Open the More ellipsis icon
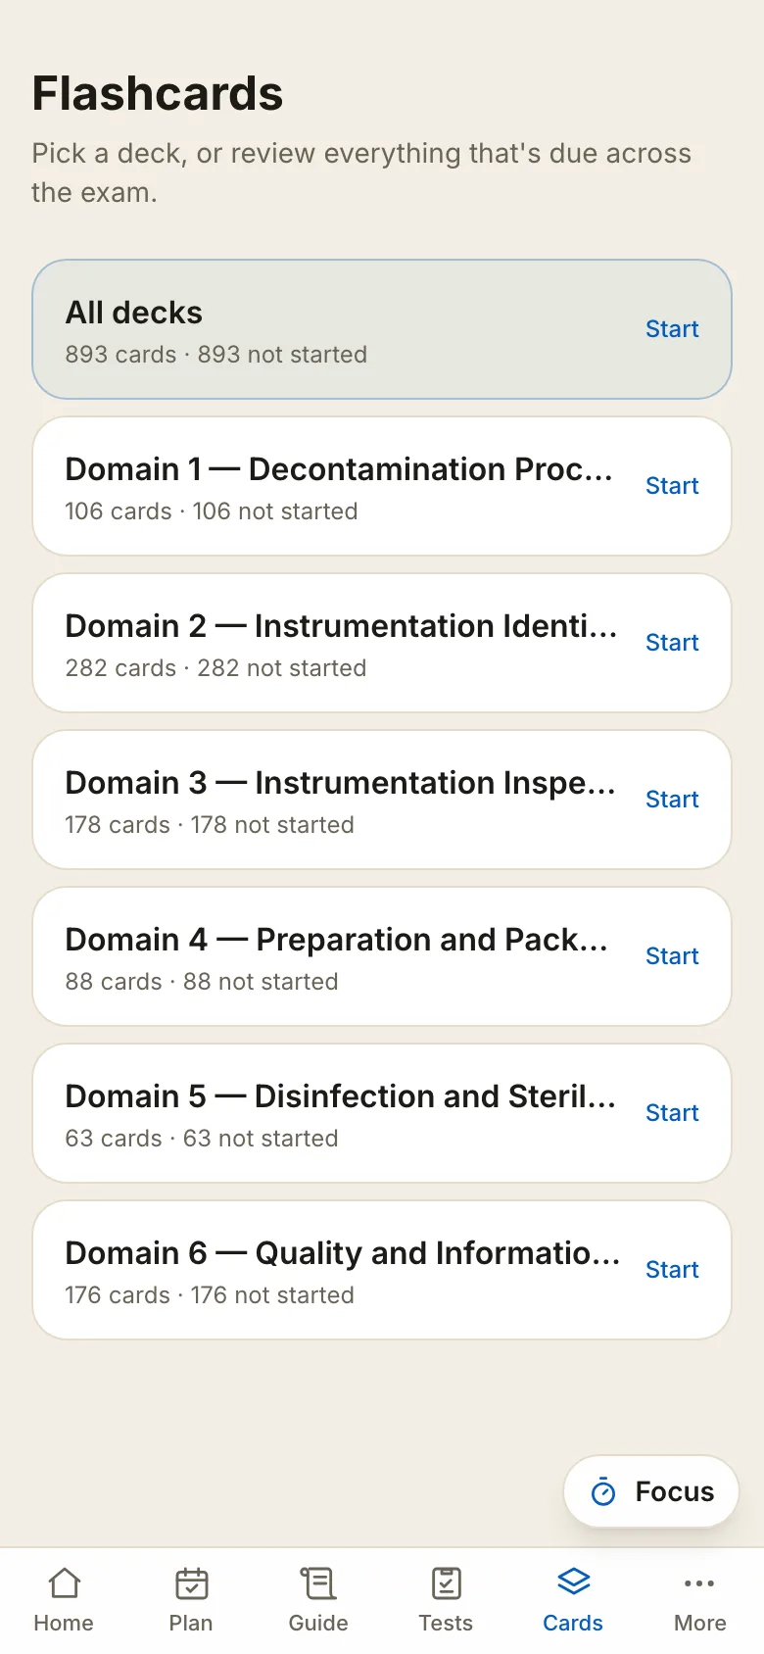Screen dimensions: 764x1654 click(x=699, y=1582)
